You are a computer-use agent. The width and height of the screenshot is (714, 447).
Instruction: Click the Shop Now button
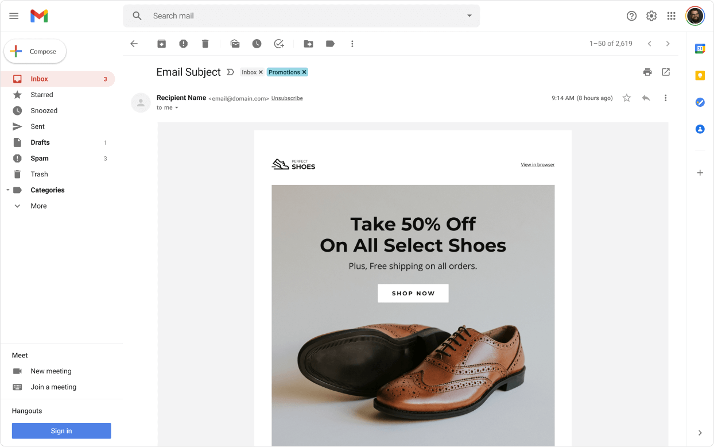click(x=413, y=293)
